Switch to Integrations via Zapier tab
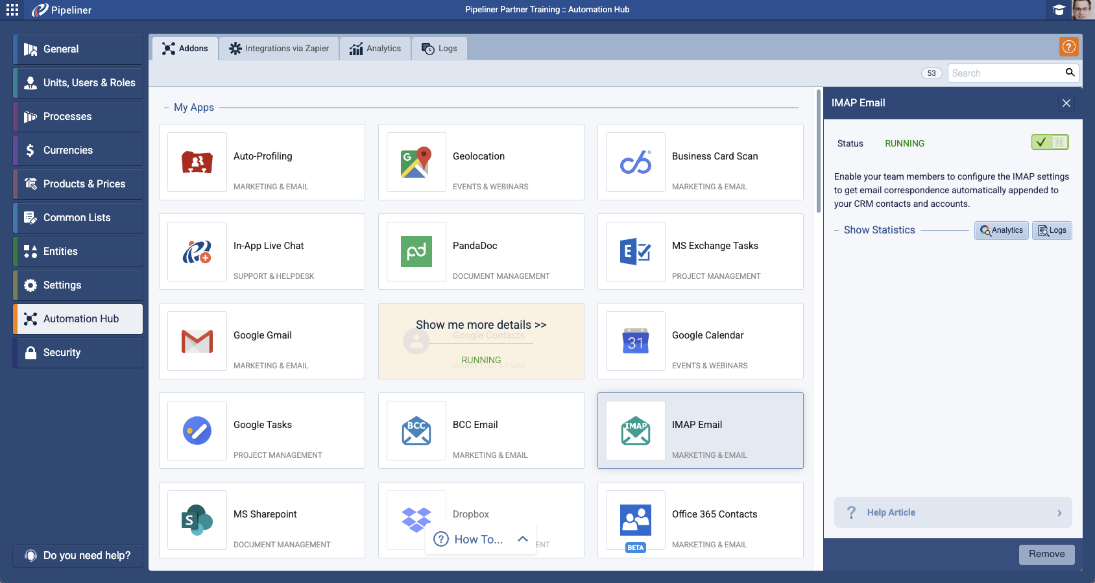The height and width of the screenshot is (583, 1095). coord(279,49)
